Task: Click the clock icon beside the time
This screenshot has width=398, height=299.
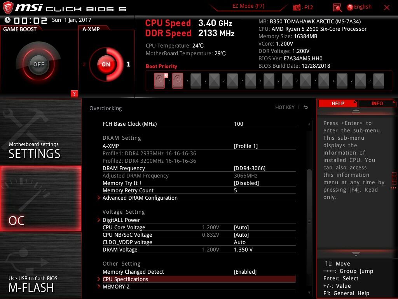Action: click(8, 20)
